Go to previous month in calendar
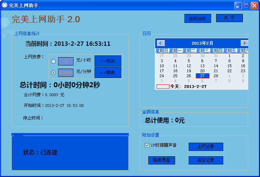 [160, 43]
